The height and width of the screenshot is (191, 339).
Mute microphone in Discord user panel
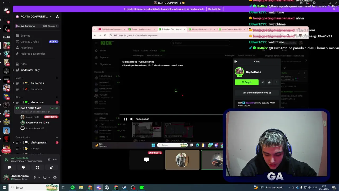[35, 177]
